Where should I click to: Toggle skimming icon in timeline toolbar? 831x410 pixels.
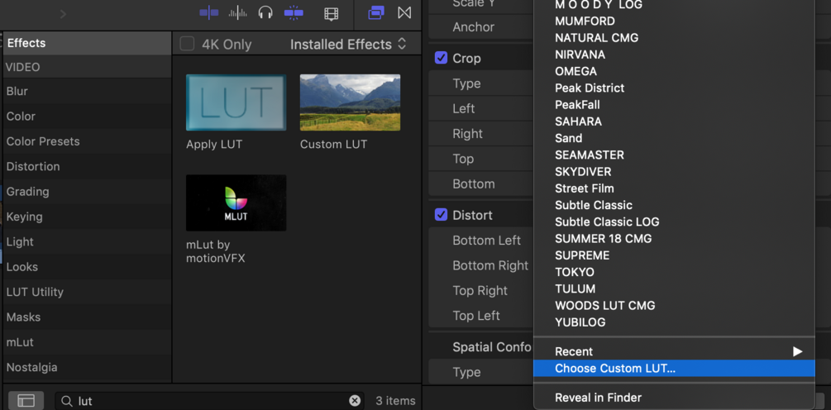pyautogui.click(x=209, y=12)
